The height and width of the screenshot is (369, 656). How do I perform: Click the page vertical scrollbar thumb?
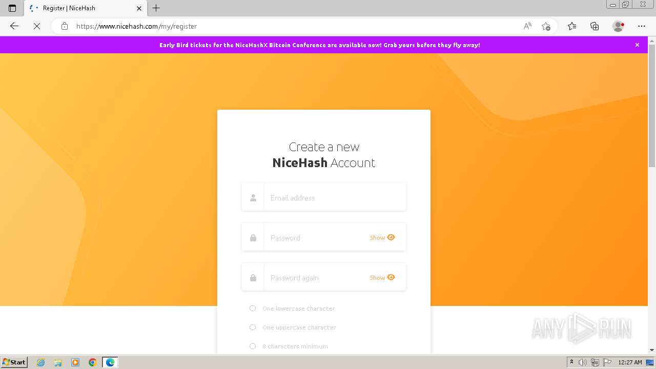[652, 105]
